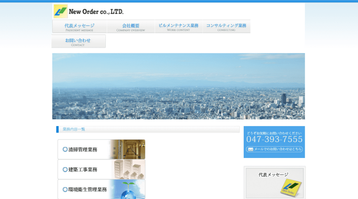
Task: Open the 代表メッセージ sidebar banner
Action: coord(274,183)
